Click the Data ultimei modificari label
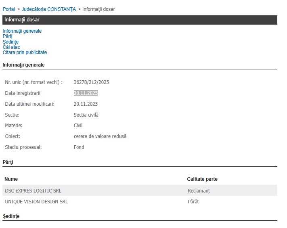The height and width of the screenshot is (228, 287). (x=29, y=104)
